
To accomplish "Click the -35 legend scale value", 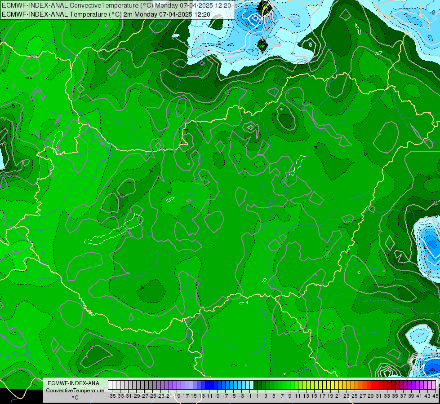I will pyautogui.click(x=112, y=396).
